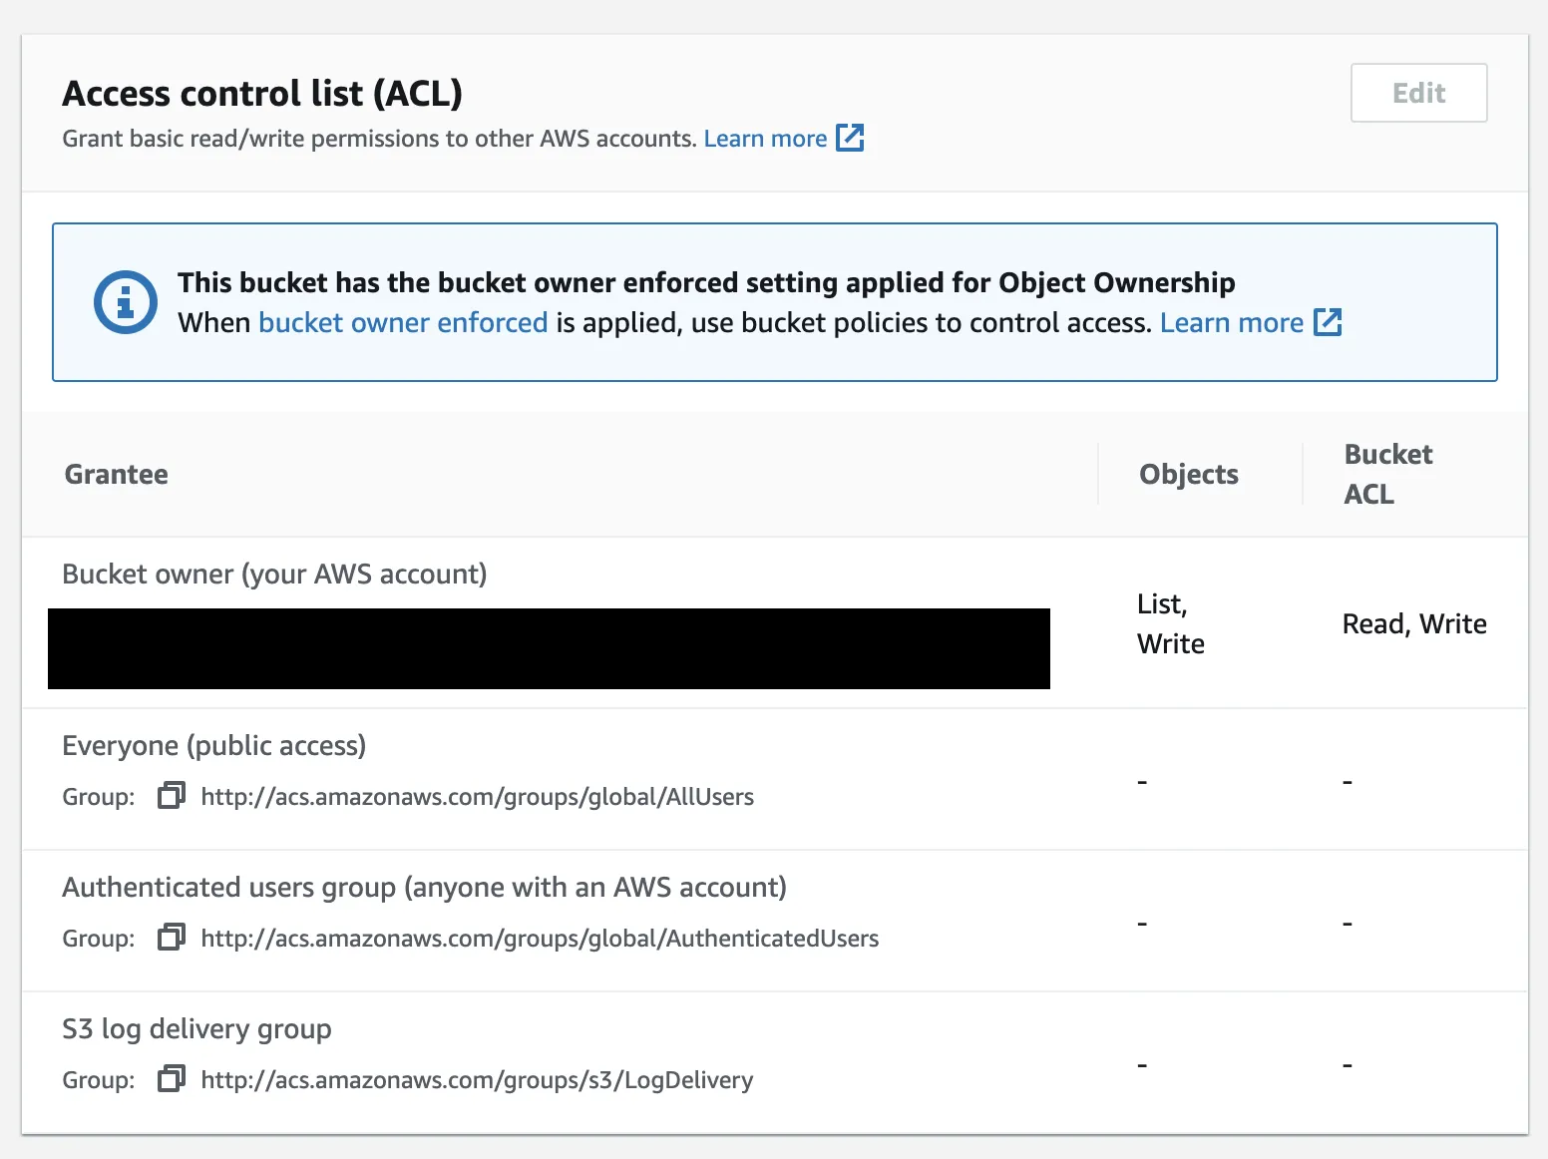This screenshot has height=1159, width=1548.
Task: Select the AllUsers group URL text
Action: 477,797
